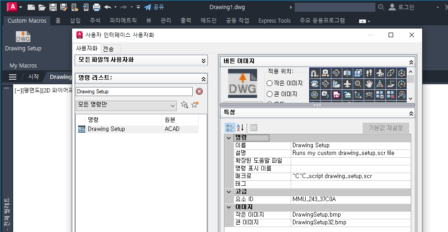
Task: Select the 사용자화 tab in the dialog
Action: (87, 48)
